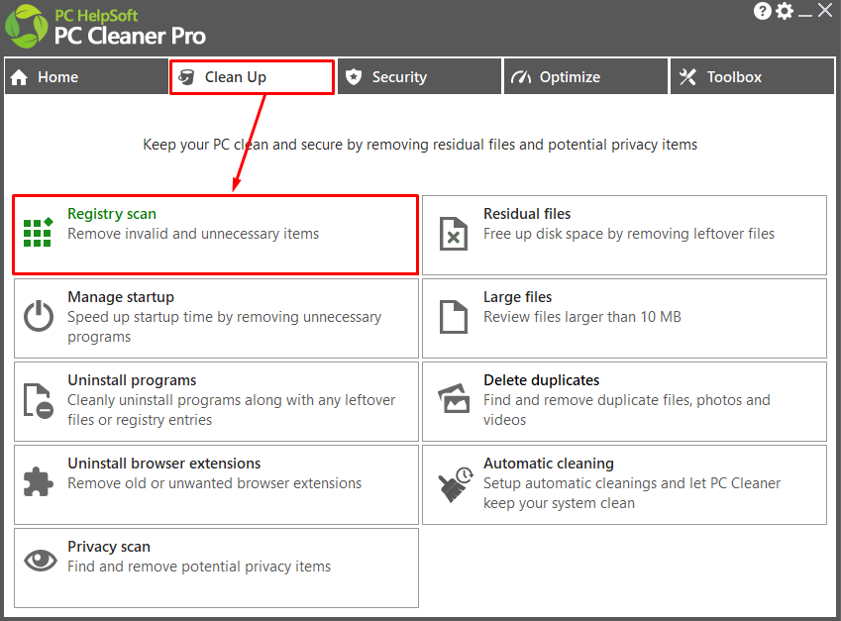Click the Residual files X document icon
Viewport: 841px width, 621px height.
454,234
